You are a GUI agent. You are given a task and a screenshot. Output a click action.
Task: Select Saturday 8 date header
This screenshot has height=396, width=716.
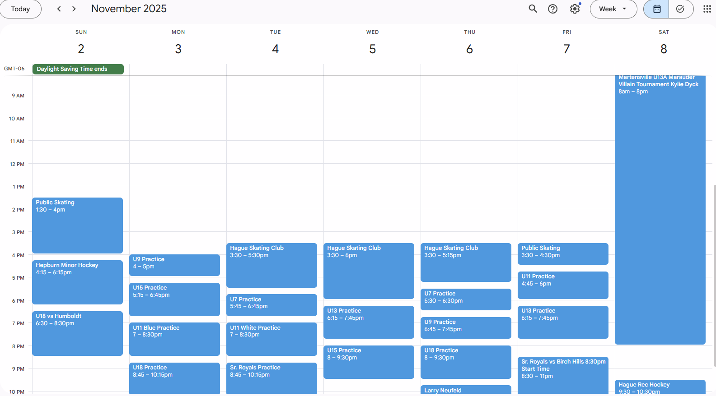pos(663,49)
